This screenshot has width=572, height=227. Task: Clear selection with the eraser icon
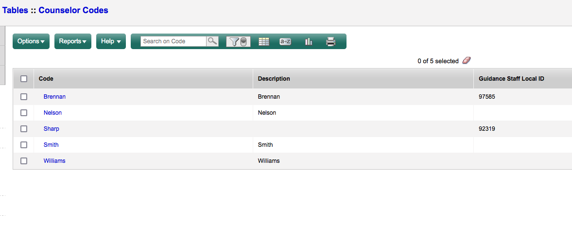click(x=467, y=61)
